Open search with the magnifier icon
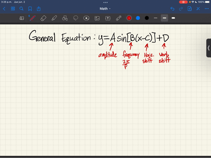This screenshot has height=158, width=211. point(22,9)
